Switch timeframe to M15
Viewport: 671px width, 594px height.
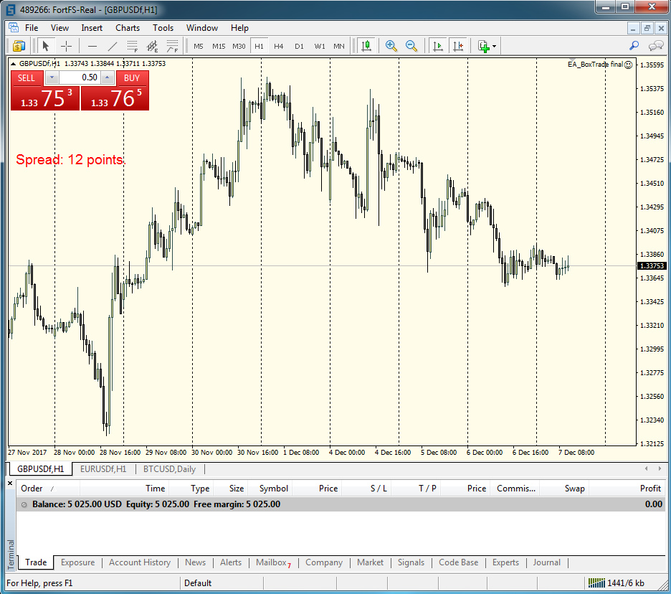[x=219, y=46]
